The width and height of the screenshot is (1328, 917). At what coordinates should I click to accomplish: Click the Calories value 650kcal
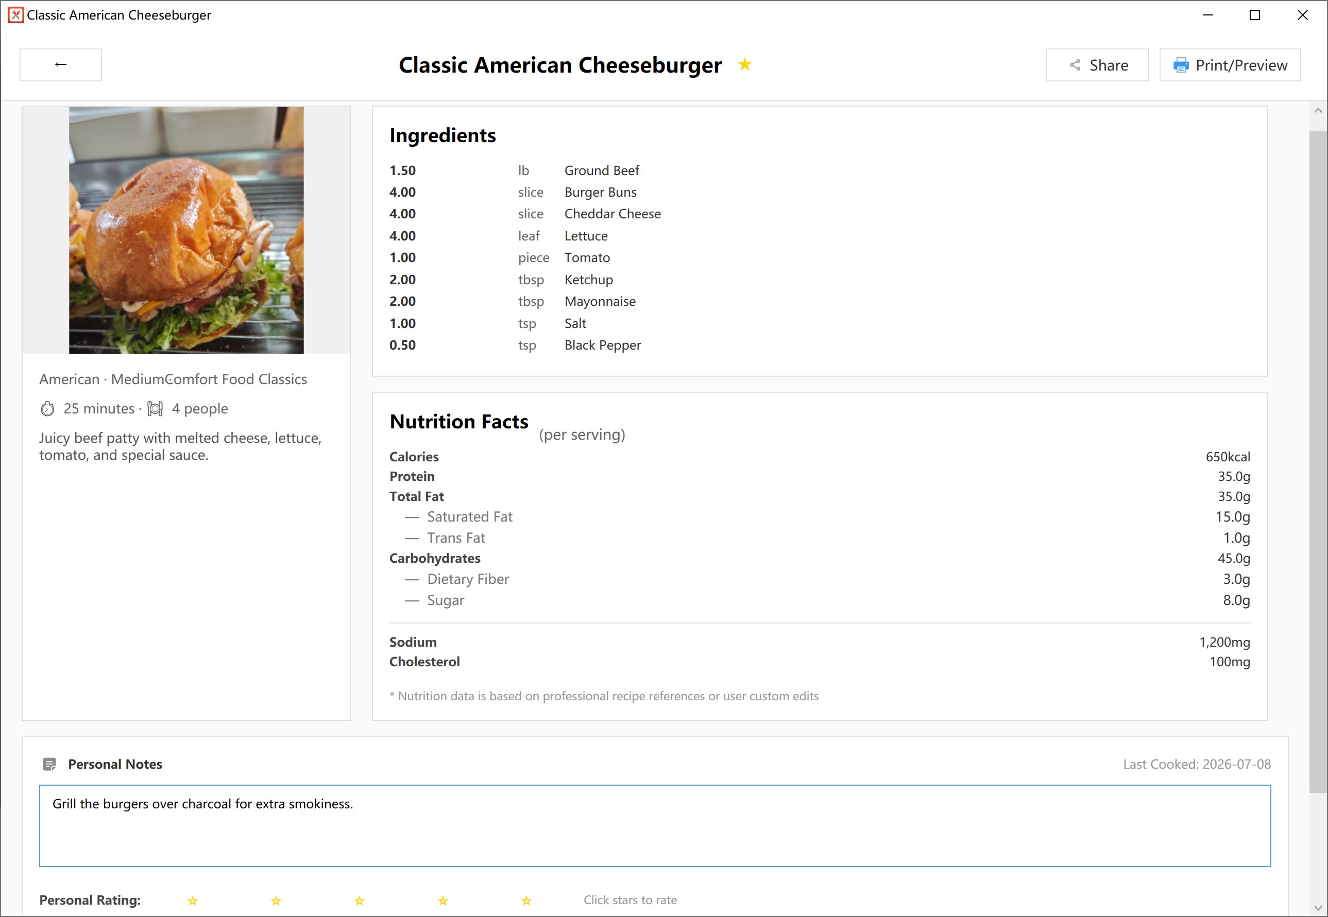pos(1228,457)
